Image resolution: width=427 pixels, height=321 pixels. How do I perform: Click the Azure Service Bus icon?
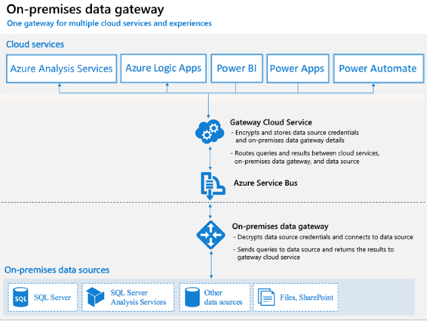tap(213, 186)
